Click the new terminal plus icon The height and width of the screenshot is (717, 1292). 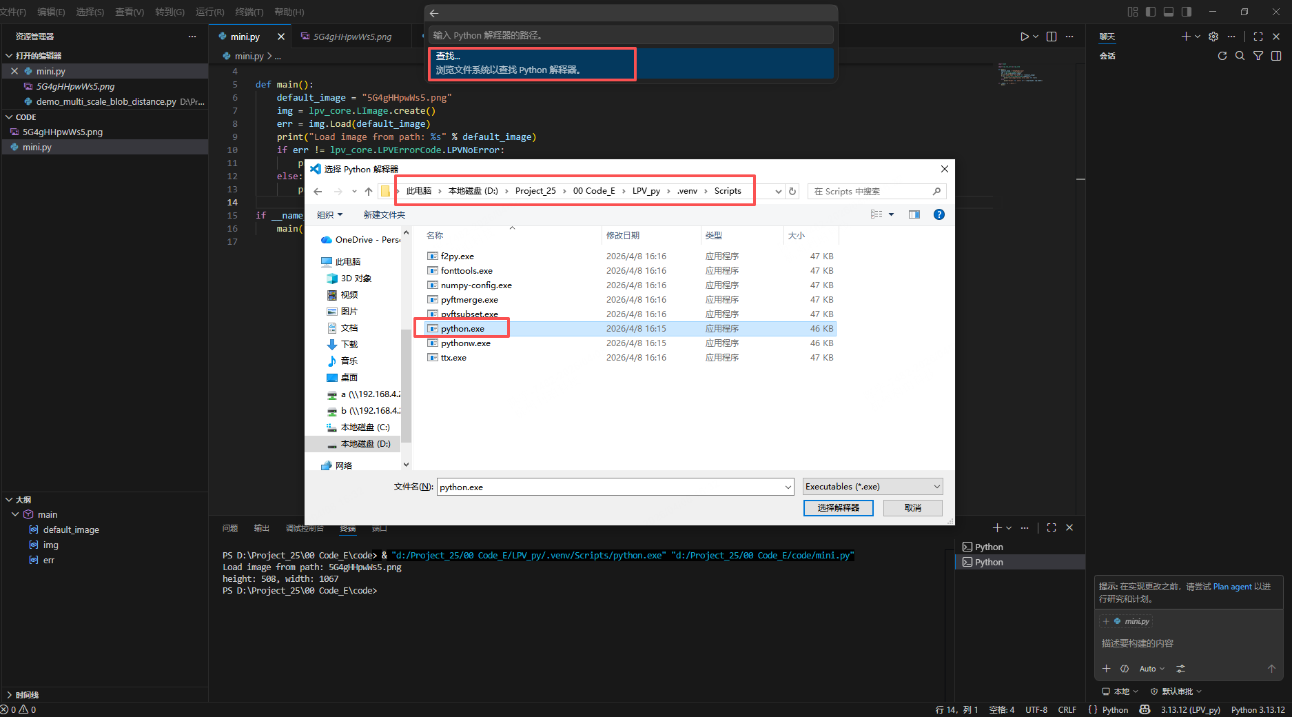(x=996, y=527)
